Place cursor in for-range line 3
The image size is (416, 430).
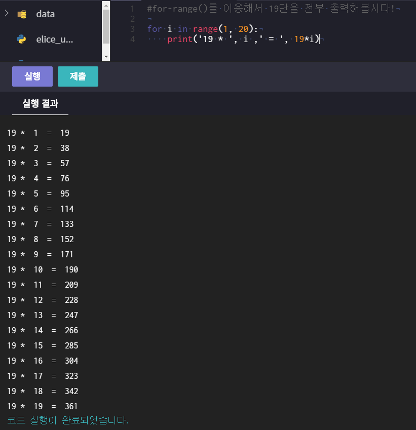pyautogui.click(x=202, y=29)
